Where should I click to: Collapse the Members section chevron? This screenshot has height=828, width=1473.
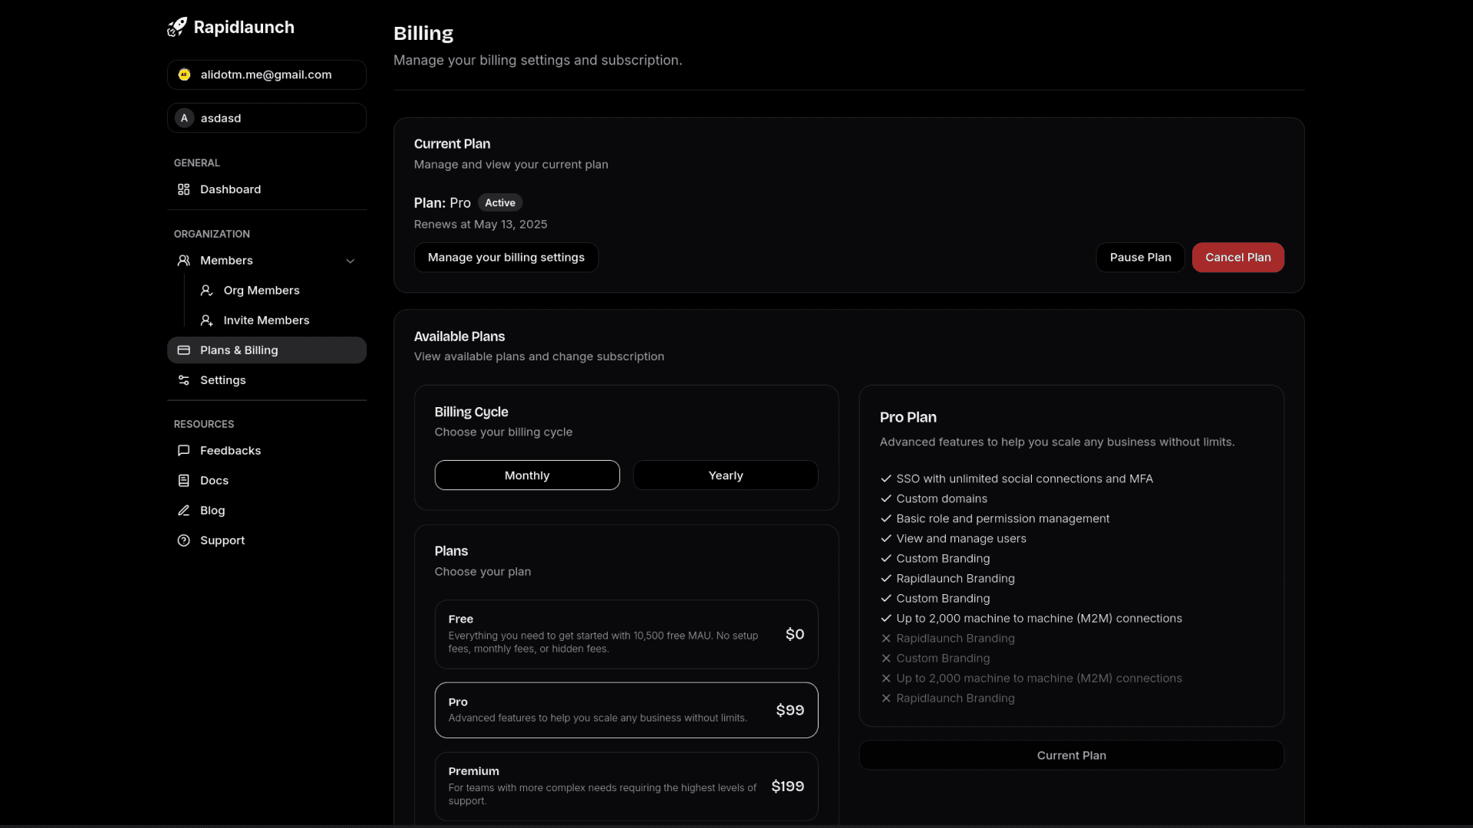[351, 261]
